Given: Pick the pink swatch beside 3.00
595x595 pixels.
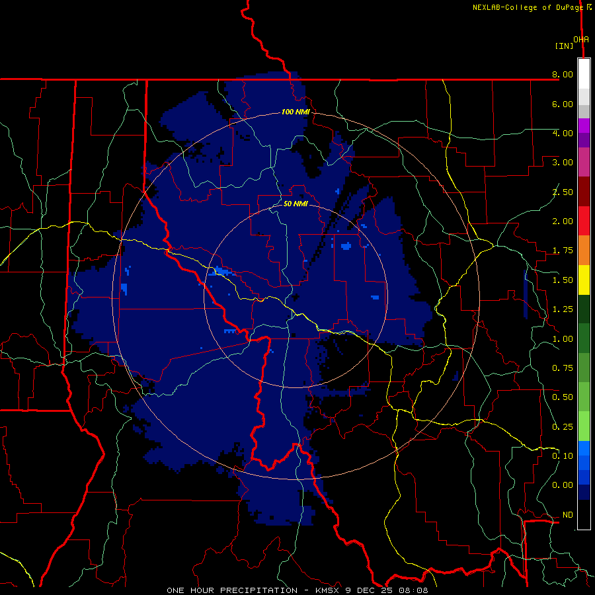Looking at the screenshot, I should tap(584, 162).
